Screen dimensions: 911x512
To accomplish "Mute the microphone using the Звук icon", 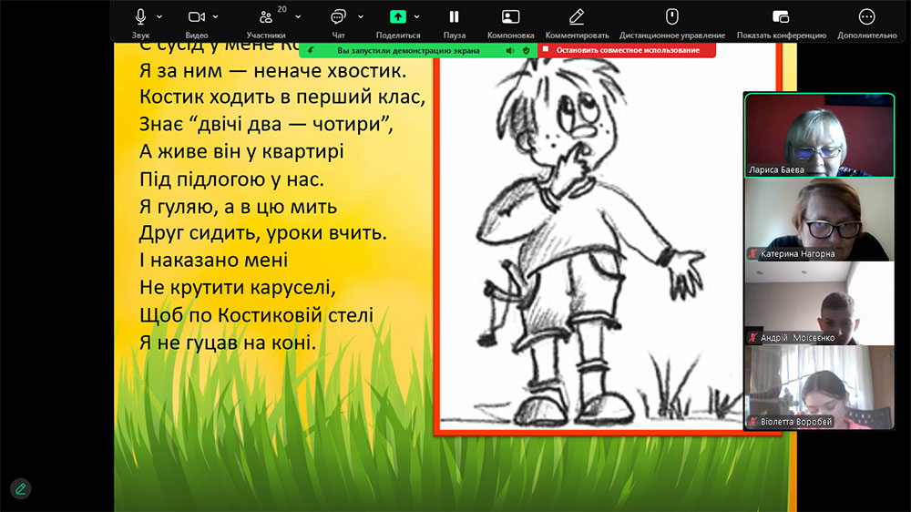I will (x=140, y=17).
